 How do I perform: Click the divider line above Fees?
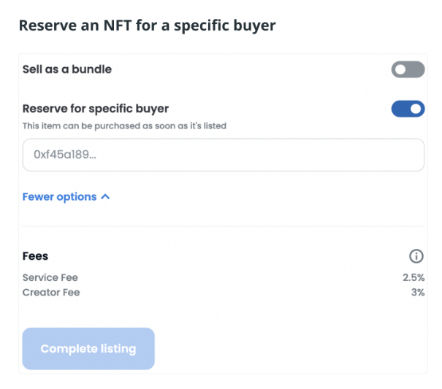pyautogui.click(x=223, y=226)
